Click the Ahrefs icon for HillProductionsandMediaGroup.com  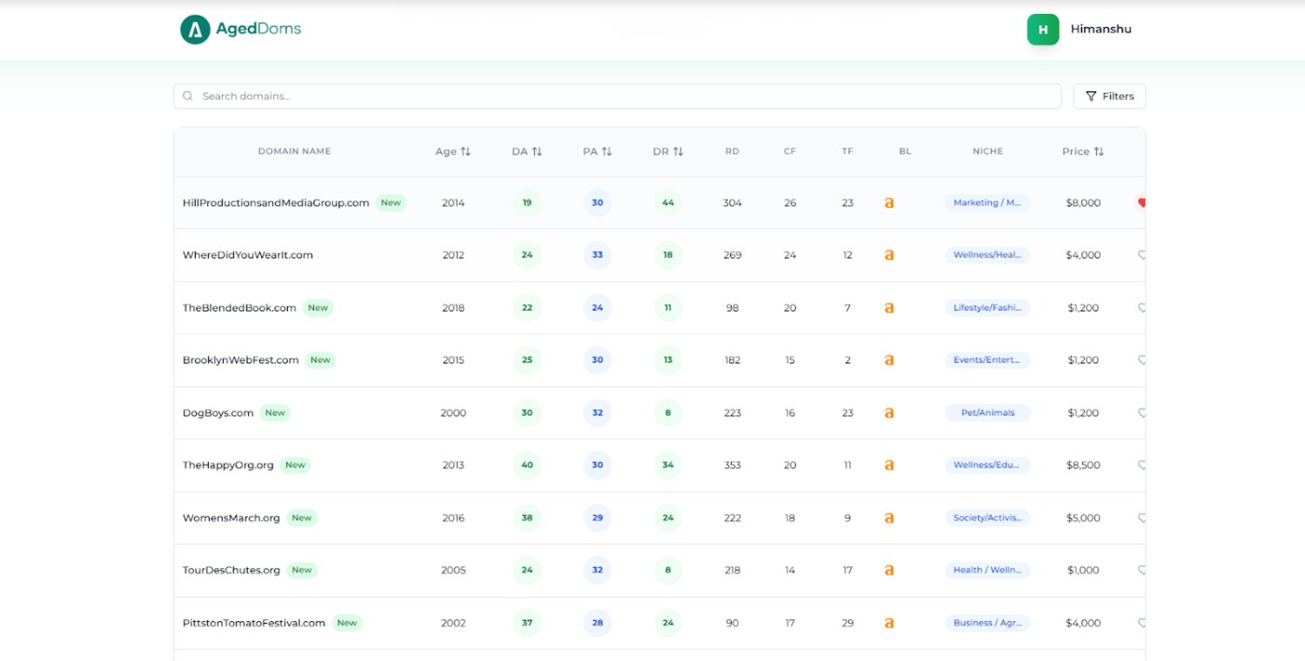click(888, 202)
